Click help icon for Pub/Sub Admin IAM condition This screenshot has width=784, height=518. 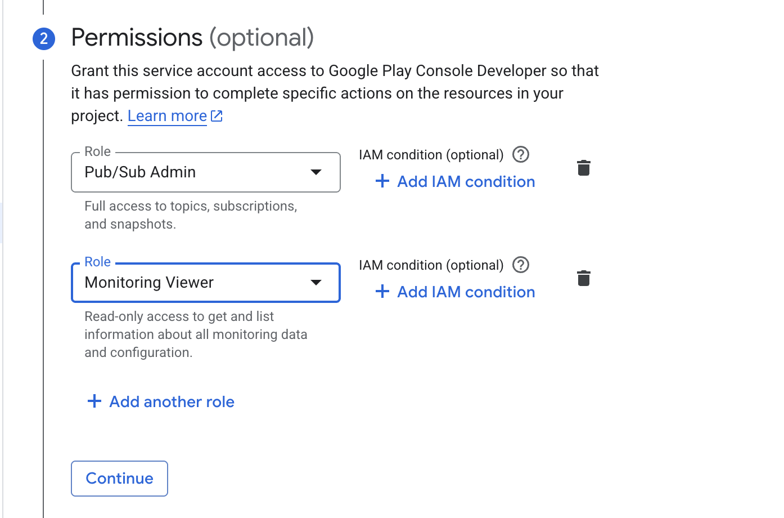pos(521,154)
